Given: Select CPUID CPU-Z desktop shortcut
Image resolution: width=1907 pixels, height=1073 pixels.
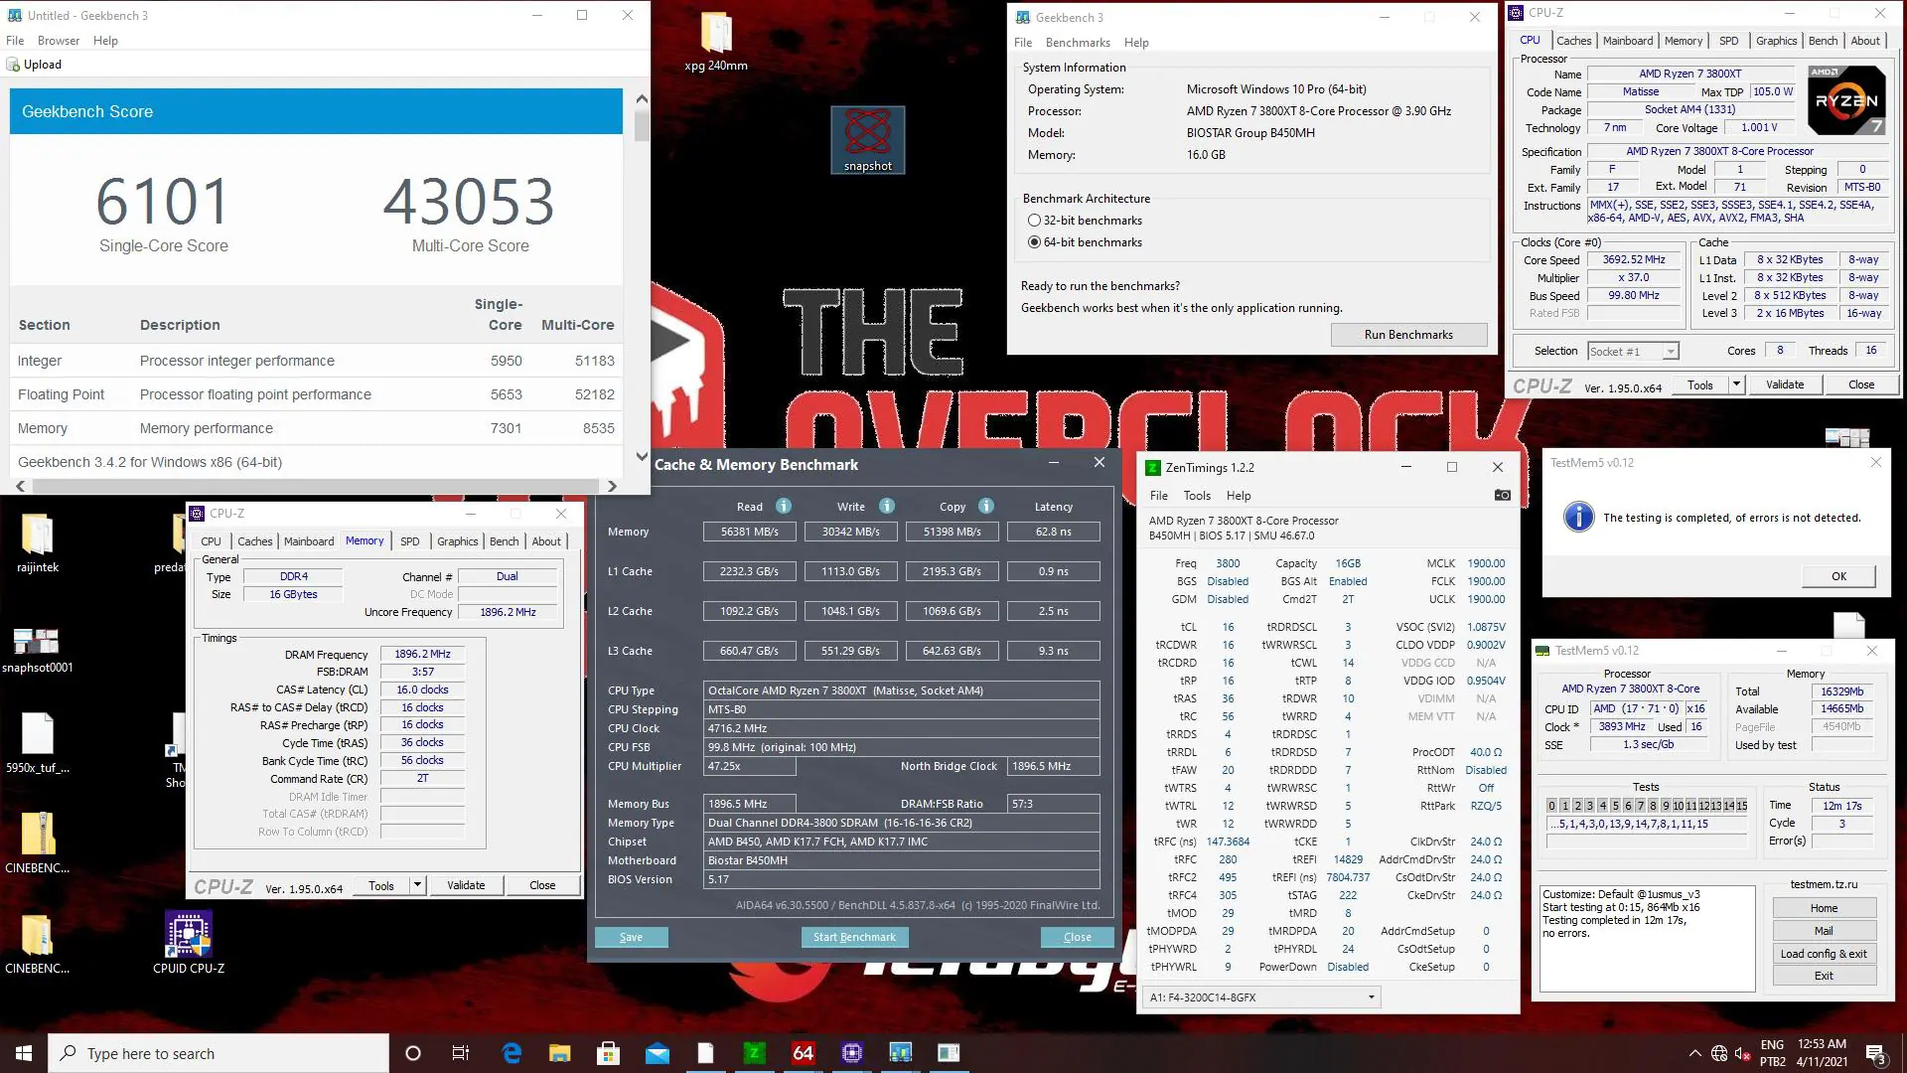Looking at the screenshot, I should point(189,942).
